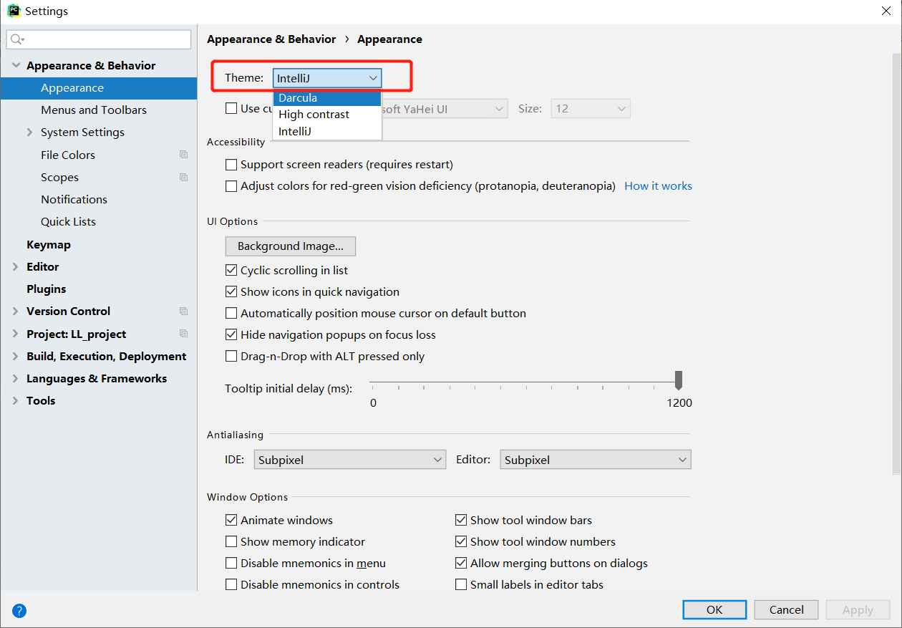Screen dimensions: 902x628
Task: Expand the Version Control tree node
Action: (x=16, y=311)
